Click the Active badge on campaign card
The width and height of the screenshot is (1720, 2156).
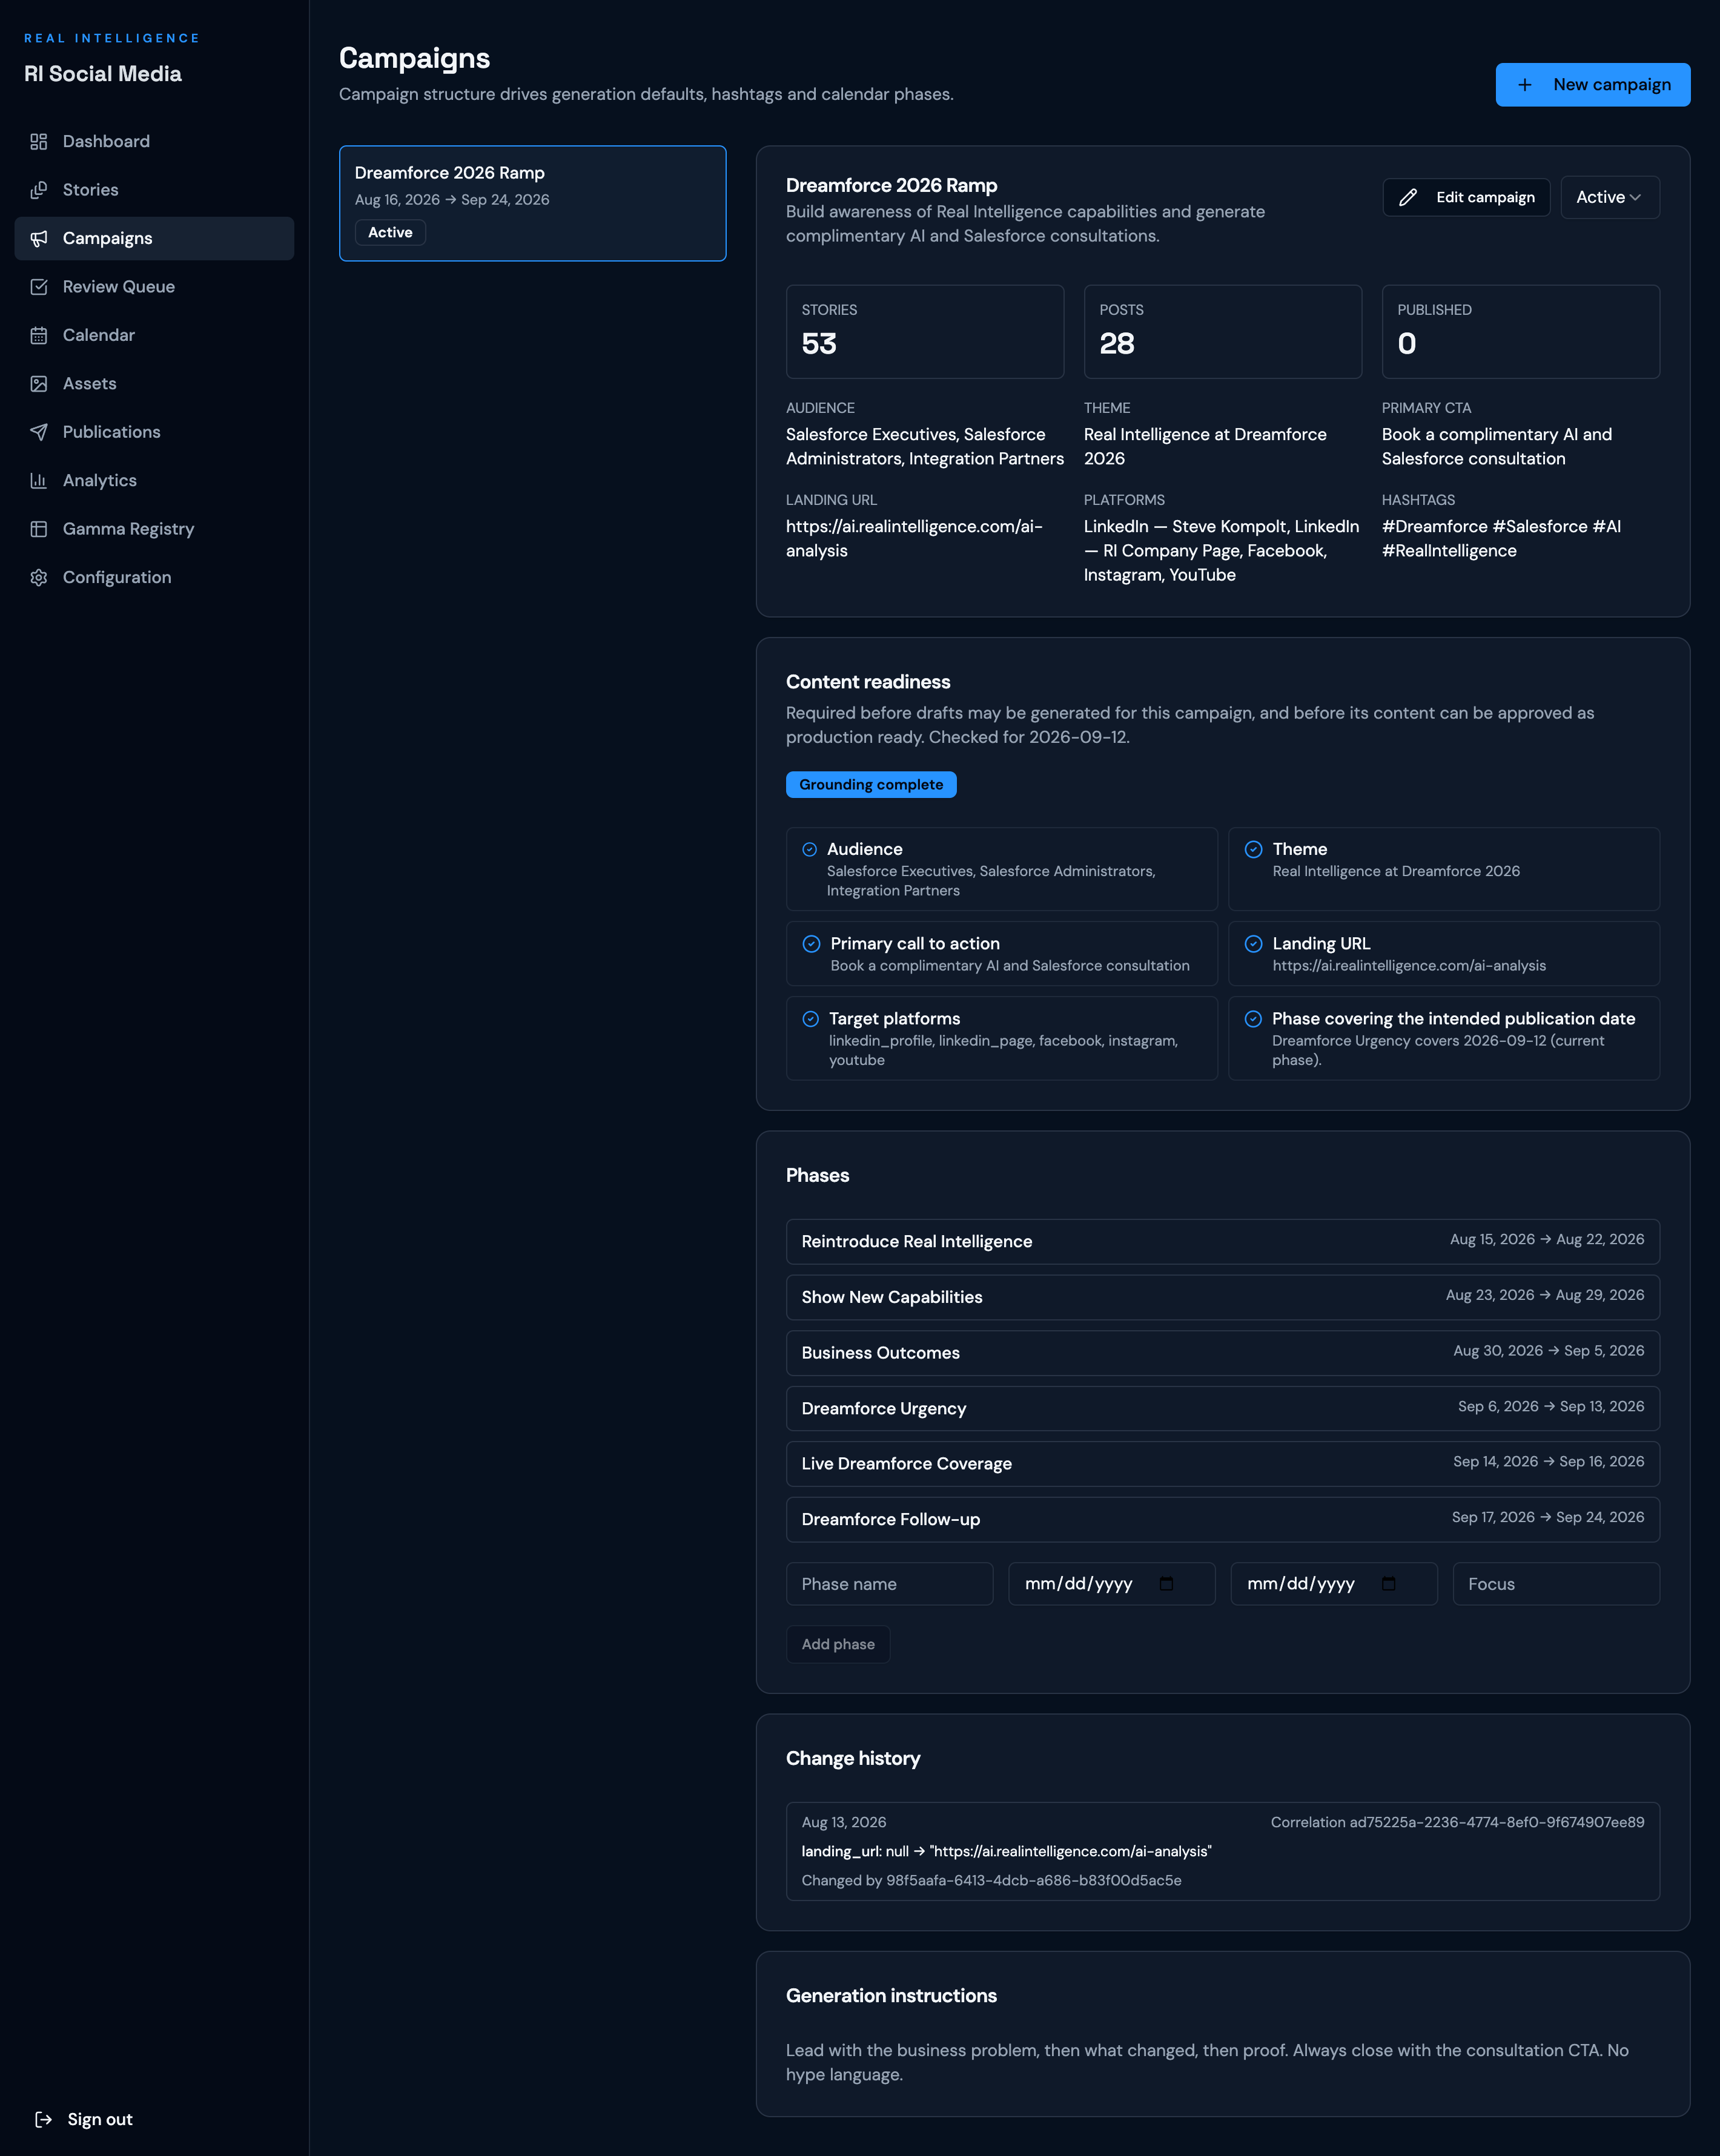click(x=390, y=232)
